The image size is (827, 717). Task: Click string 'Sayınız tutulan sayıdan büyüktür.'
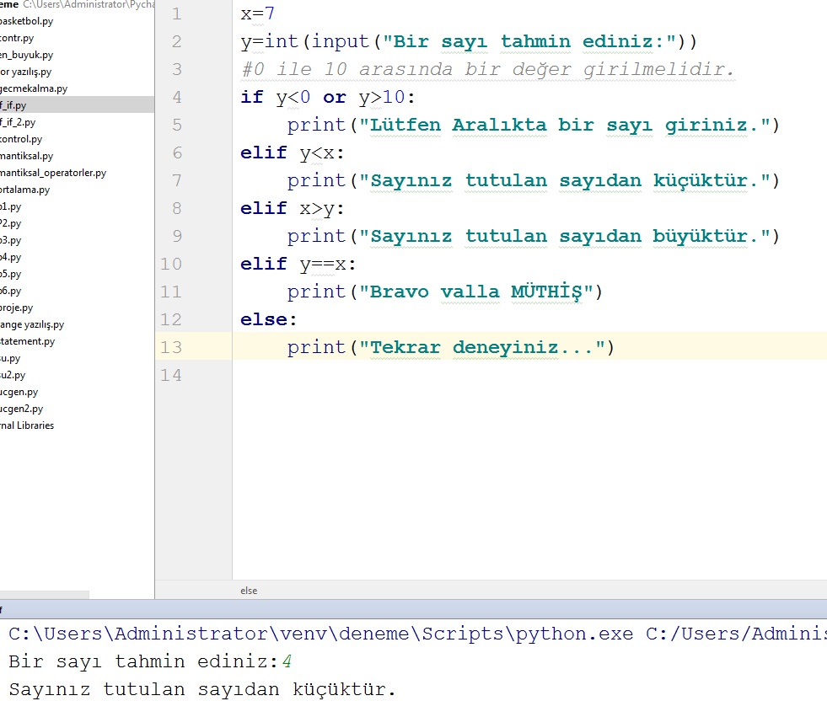coord(564,236)
